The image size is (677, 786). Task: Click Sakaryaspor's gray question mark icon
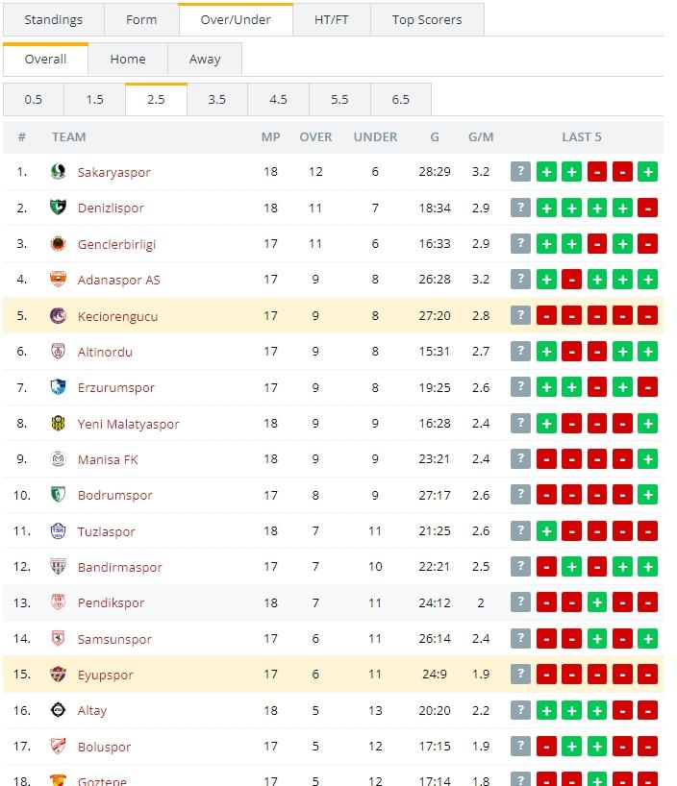(x=520, y=172)
